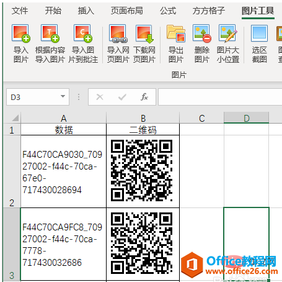Switch to the 页面布局 tab

click(x=127, y=11)
